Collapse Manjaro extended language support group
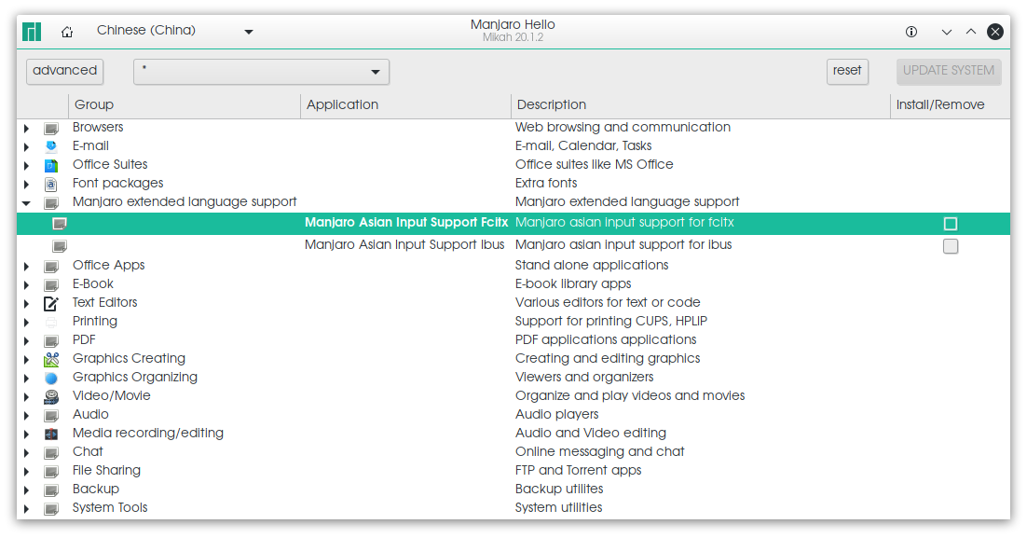The image size is (1027, 538). point(26,202)
